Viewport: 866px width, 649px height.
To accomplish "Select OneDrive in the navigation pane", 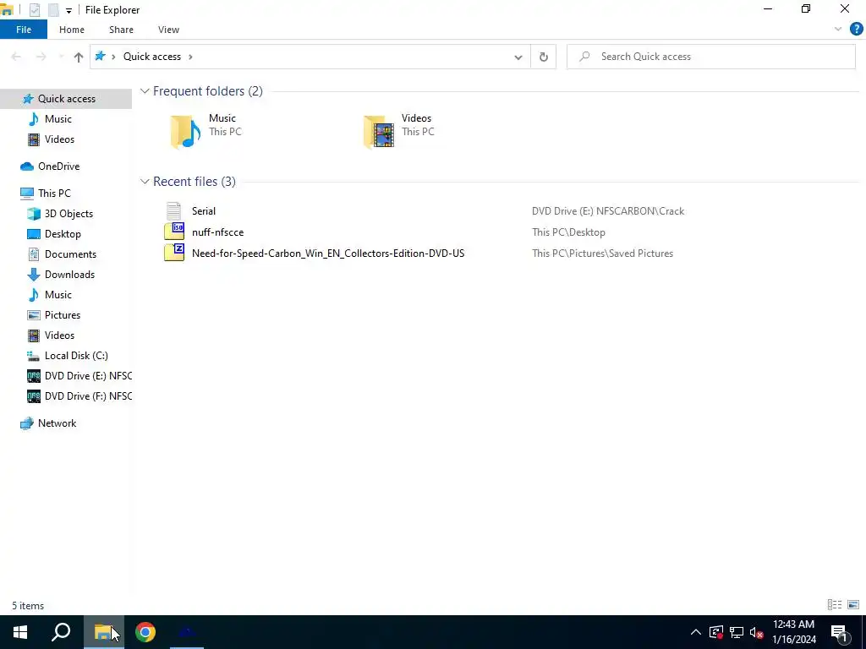I will click(58, 166).
